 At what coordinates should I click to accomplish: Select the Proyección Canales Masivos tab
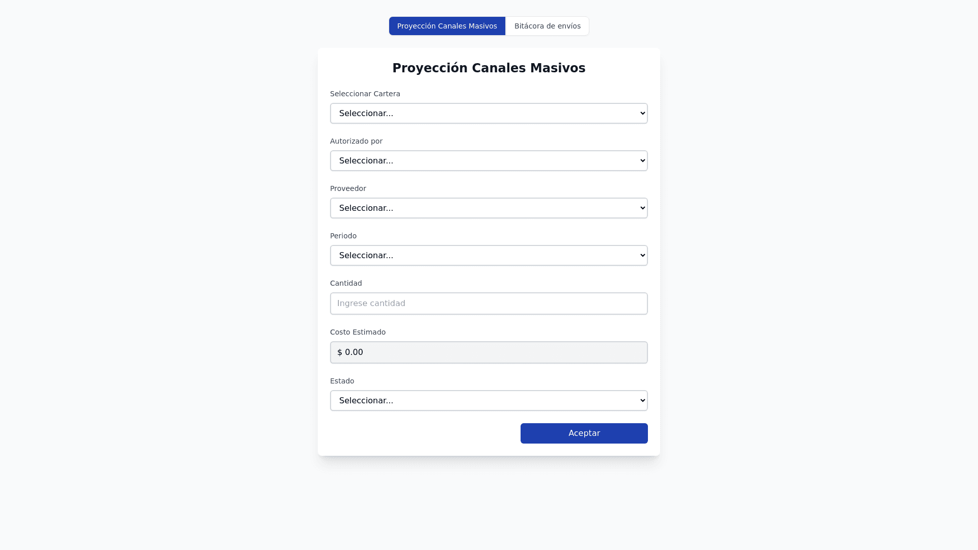(x=447, y=26)
